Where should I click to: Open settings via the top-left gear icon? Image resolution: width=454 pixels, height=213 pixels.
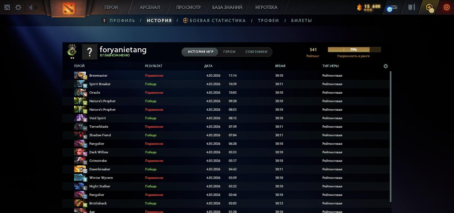click(18, 7)
